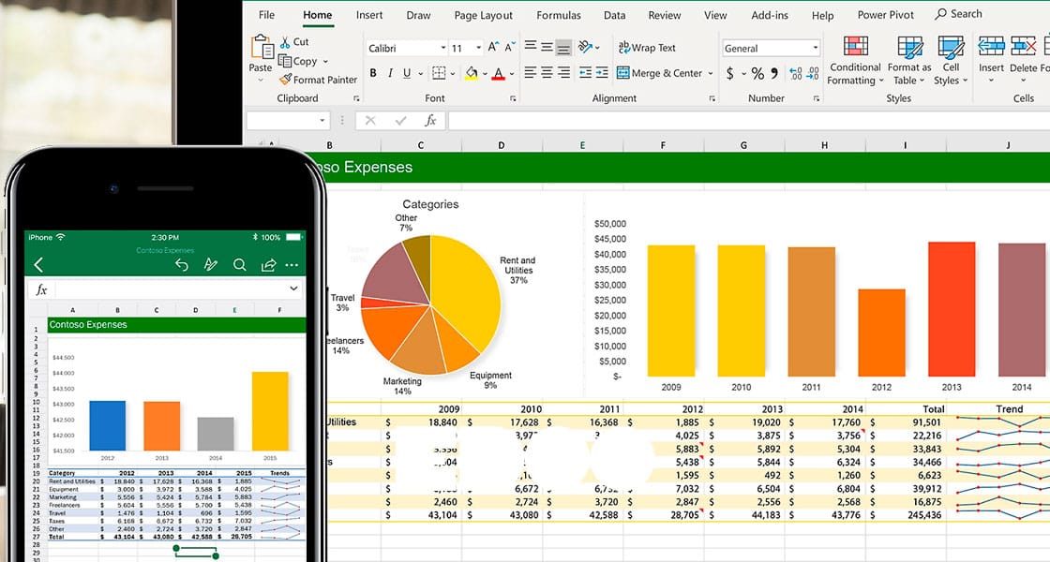1050x562 pixels.
Task: Click the Decrease Font Size icon
Action: (510, 48)
